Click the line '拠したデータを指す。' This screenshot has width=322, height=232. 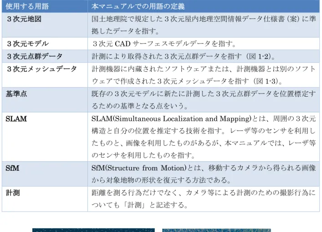[125, 31]
